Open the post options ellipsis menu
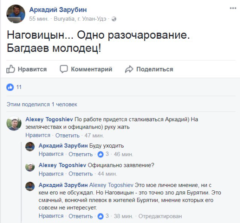Image resolution: width=240 pixels, height=223 pixels. 233,8
